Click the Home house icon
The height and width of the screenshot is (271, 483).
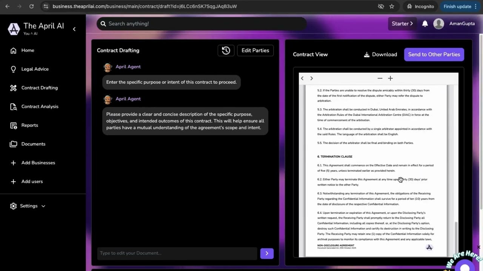point(14,50)
